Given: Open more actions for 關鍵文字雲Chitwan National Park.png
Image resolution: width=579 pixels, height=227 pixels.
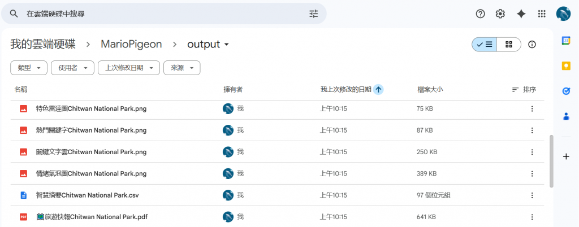Looking at the screenshot, I should click(532, 152).
